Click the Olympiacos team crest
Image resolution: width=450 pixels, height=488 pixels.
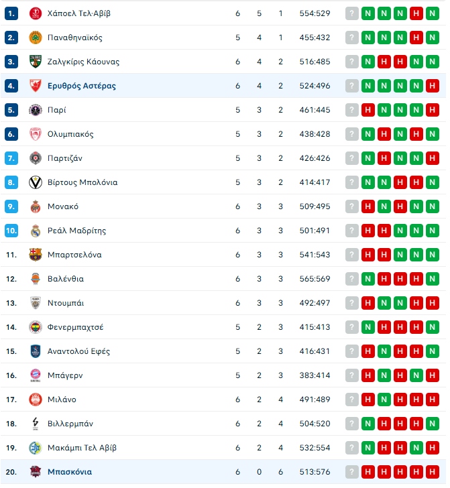[36, 134]
